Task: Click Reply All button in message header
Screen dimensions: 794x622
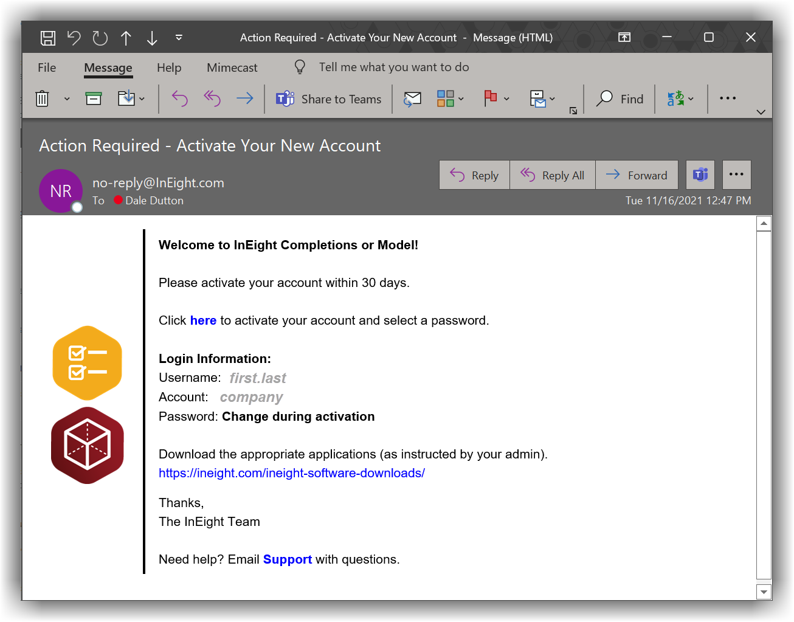Action: (553, 175)
